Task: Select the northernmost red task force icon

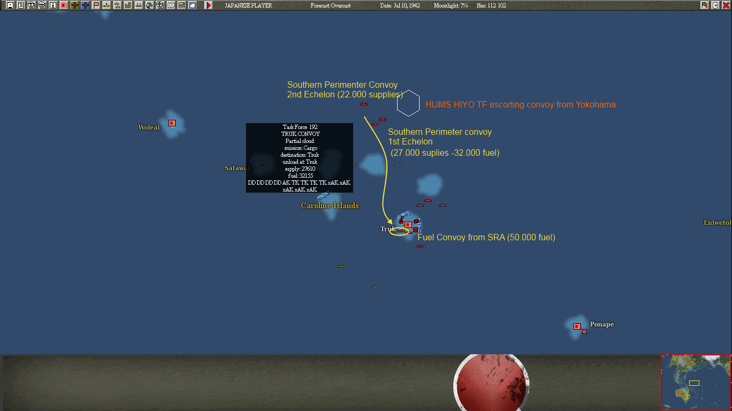Action: click(364, 104)
